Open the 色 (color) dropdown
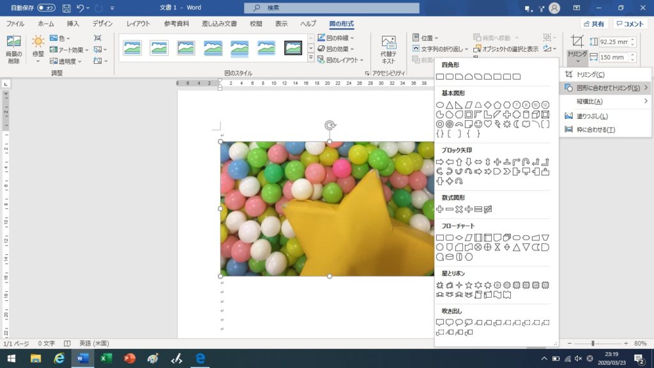Screen dimensions: 654x368 click(x=61, y=38)
